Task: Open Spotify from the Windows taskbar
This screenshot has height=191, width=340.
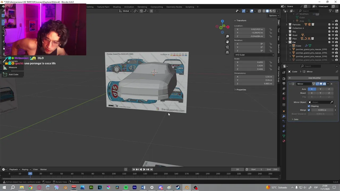Action: [126, 188]
